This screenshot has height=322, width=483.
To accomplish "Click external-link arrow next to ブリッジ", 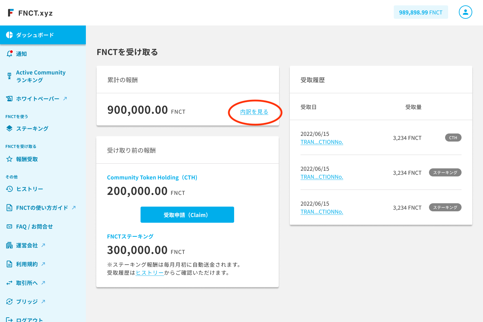I will 43,302.
